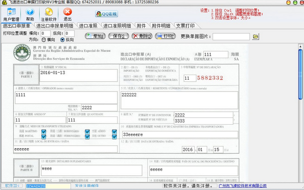Select 纵向 orientation radio button

(62, 40)
